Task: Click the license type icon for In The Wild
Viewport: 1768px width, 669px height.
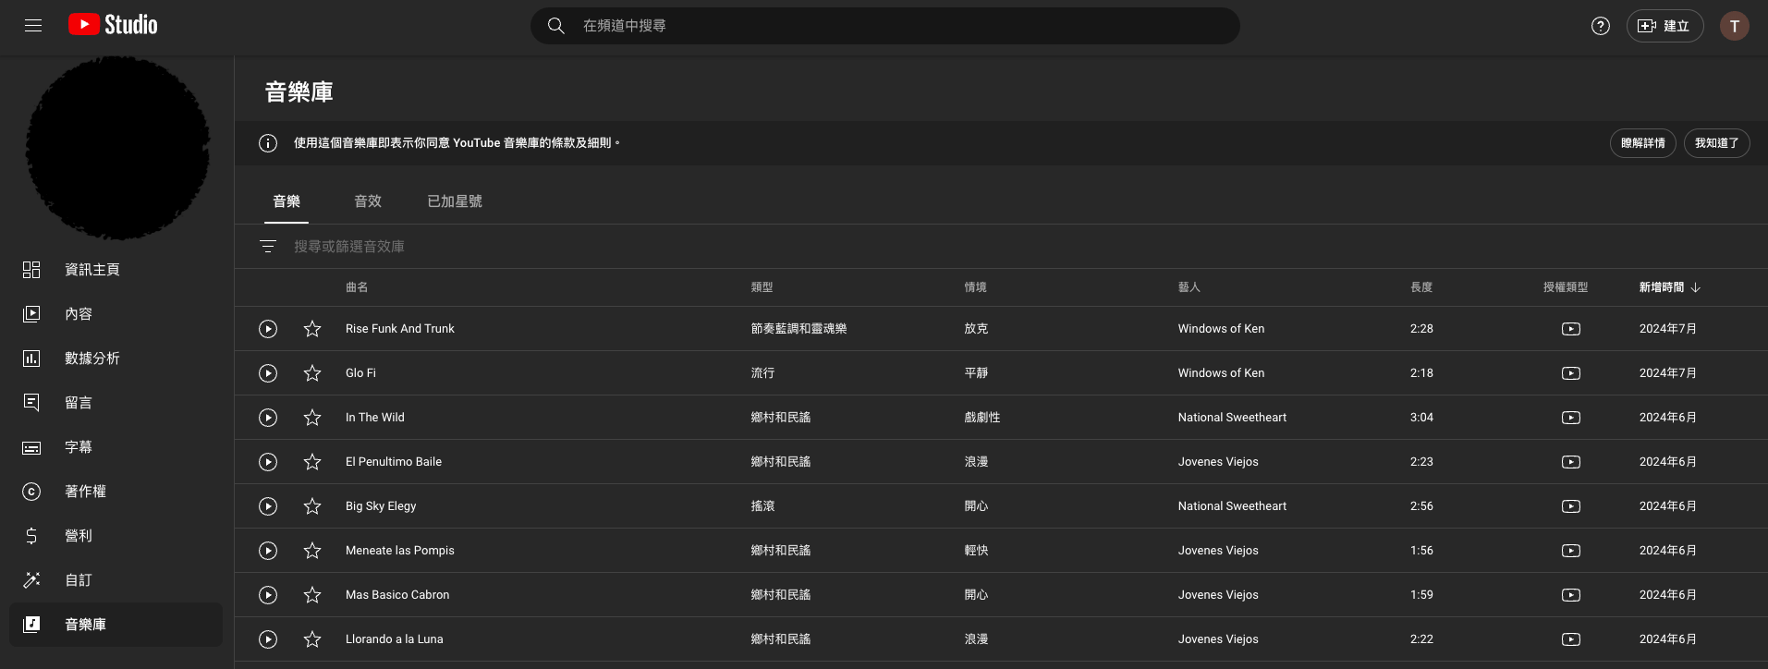Action: [x=1570, y=418]
